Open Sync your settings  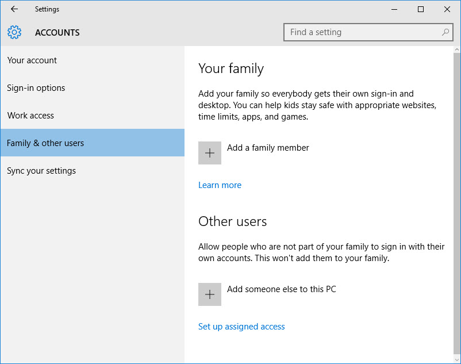point(93,171)
